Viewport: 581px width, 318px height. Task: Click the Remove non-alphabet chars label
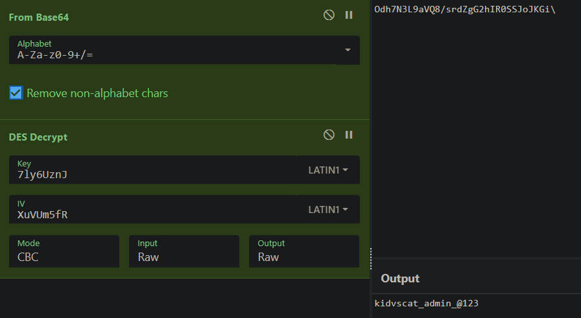pos(97,93)
